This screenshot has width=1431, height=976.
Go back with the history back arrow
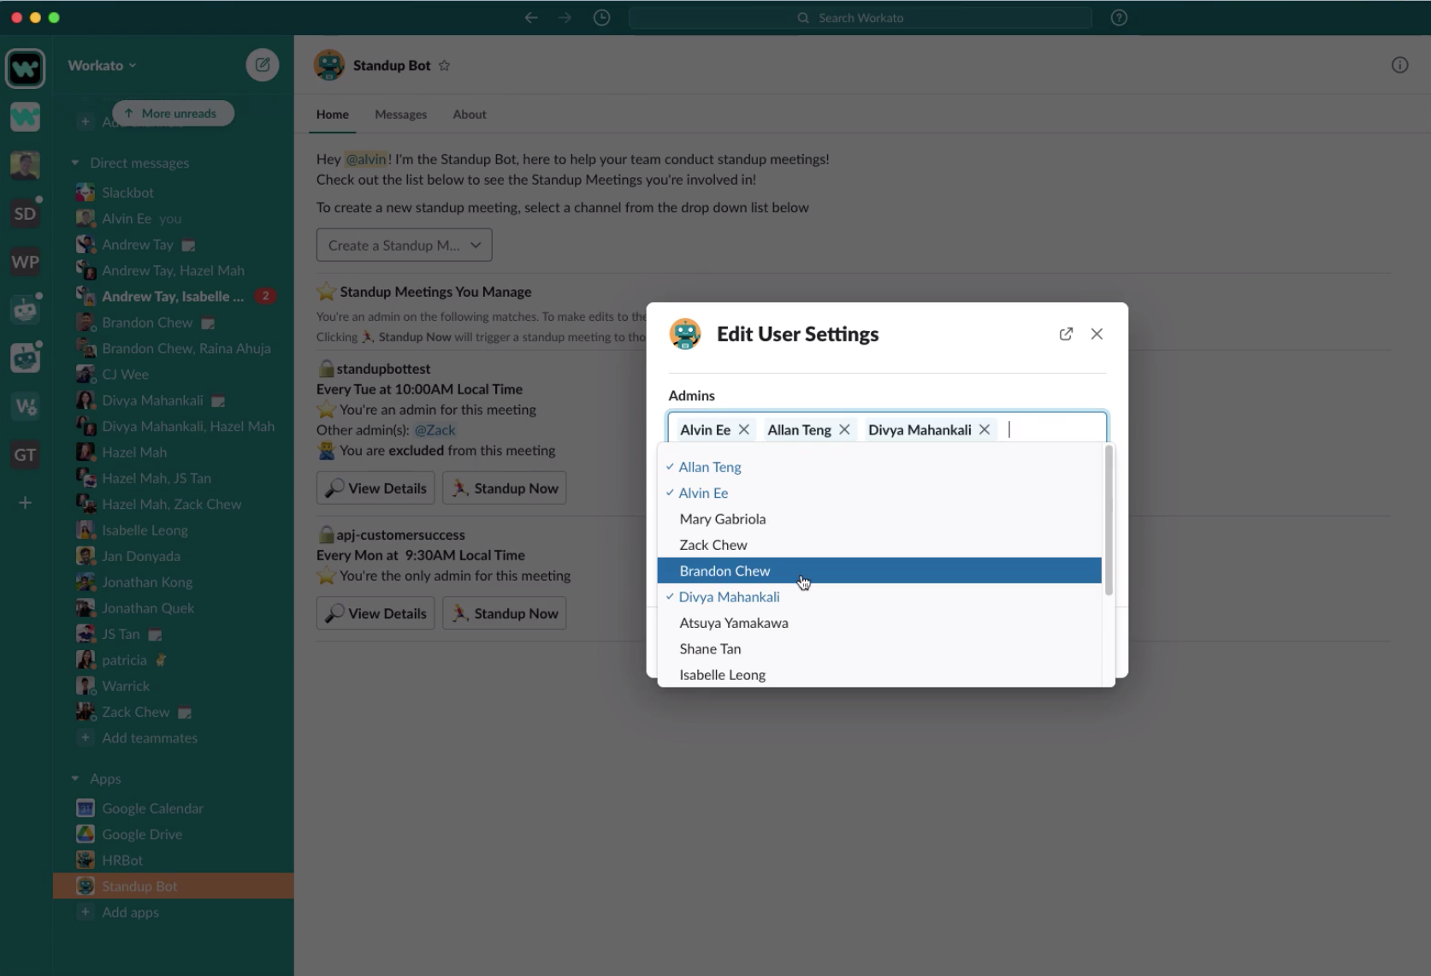click(x=531, y=17)
